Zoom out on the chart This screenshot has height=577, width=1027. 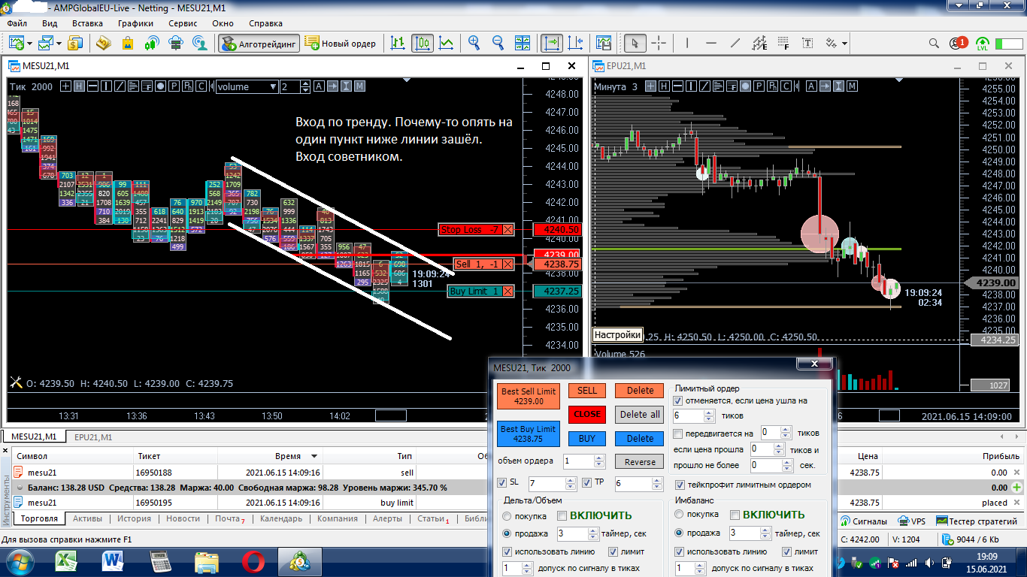coord(498,43)
